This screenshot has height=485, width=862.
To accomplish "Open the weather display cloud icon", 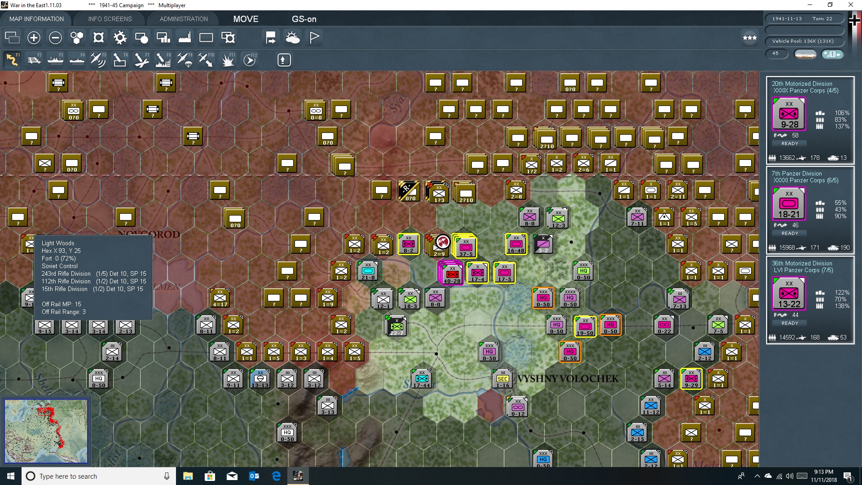I will point(293,38).
